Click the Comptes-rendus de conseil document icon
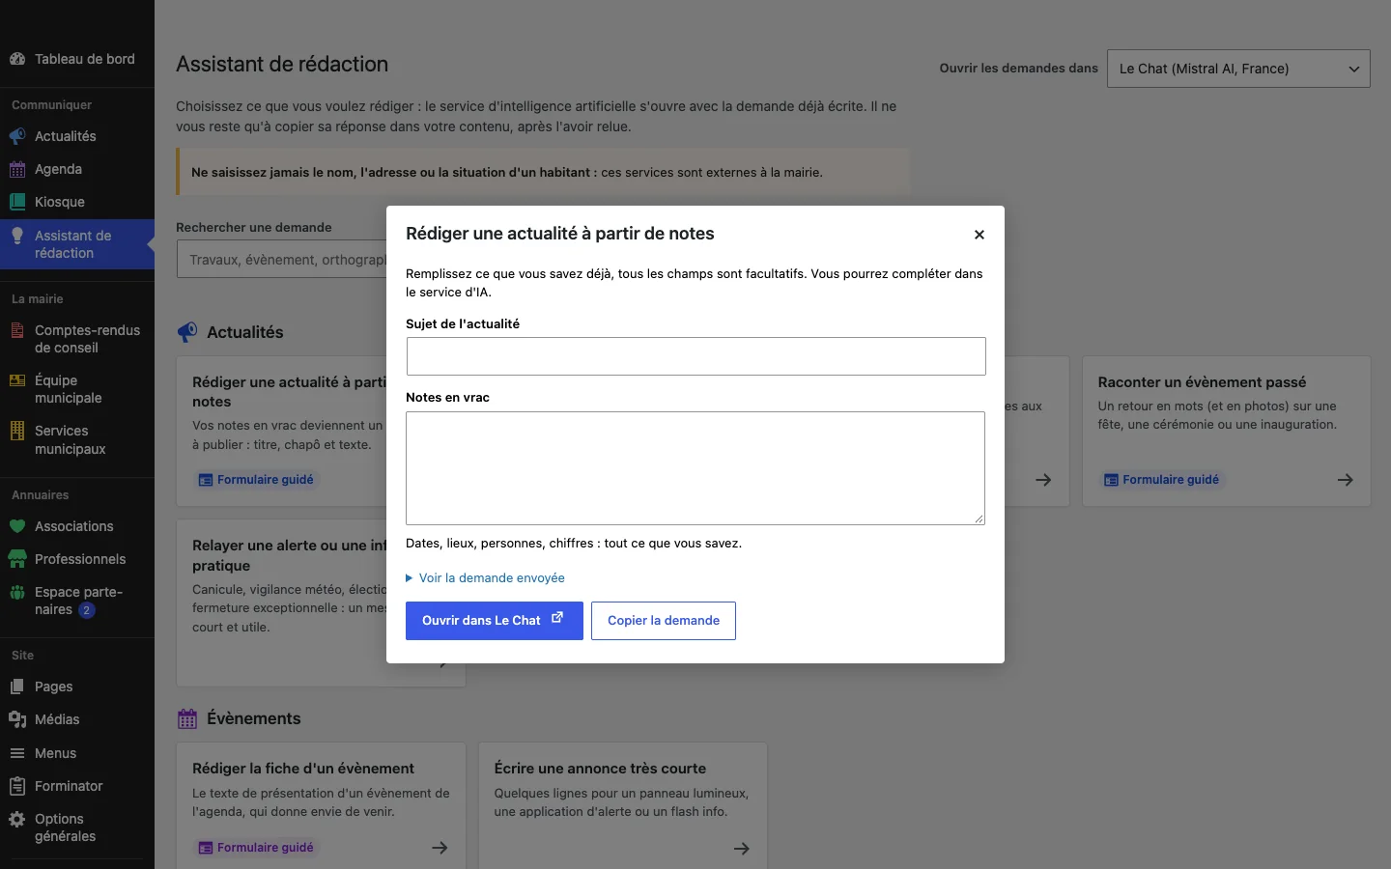Image resolution: width=1391 pixels, height=869 pixels. tap(17, 330)
